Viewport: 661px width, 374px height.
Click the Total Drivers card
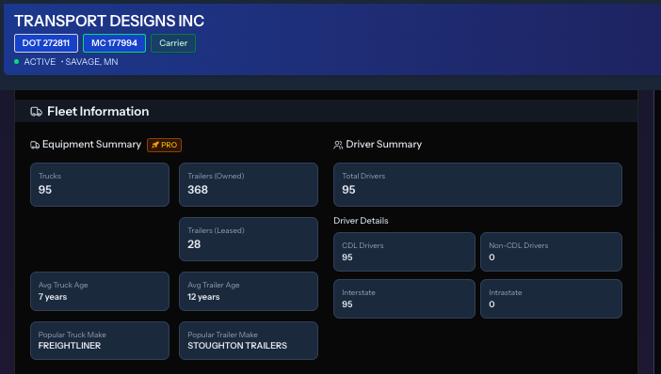(x=477, y=185)
